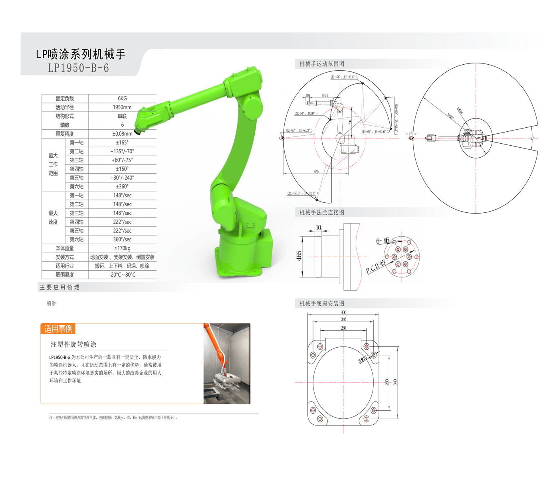Select the "串联" structure value
The image size is (559, 479).
122,116
